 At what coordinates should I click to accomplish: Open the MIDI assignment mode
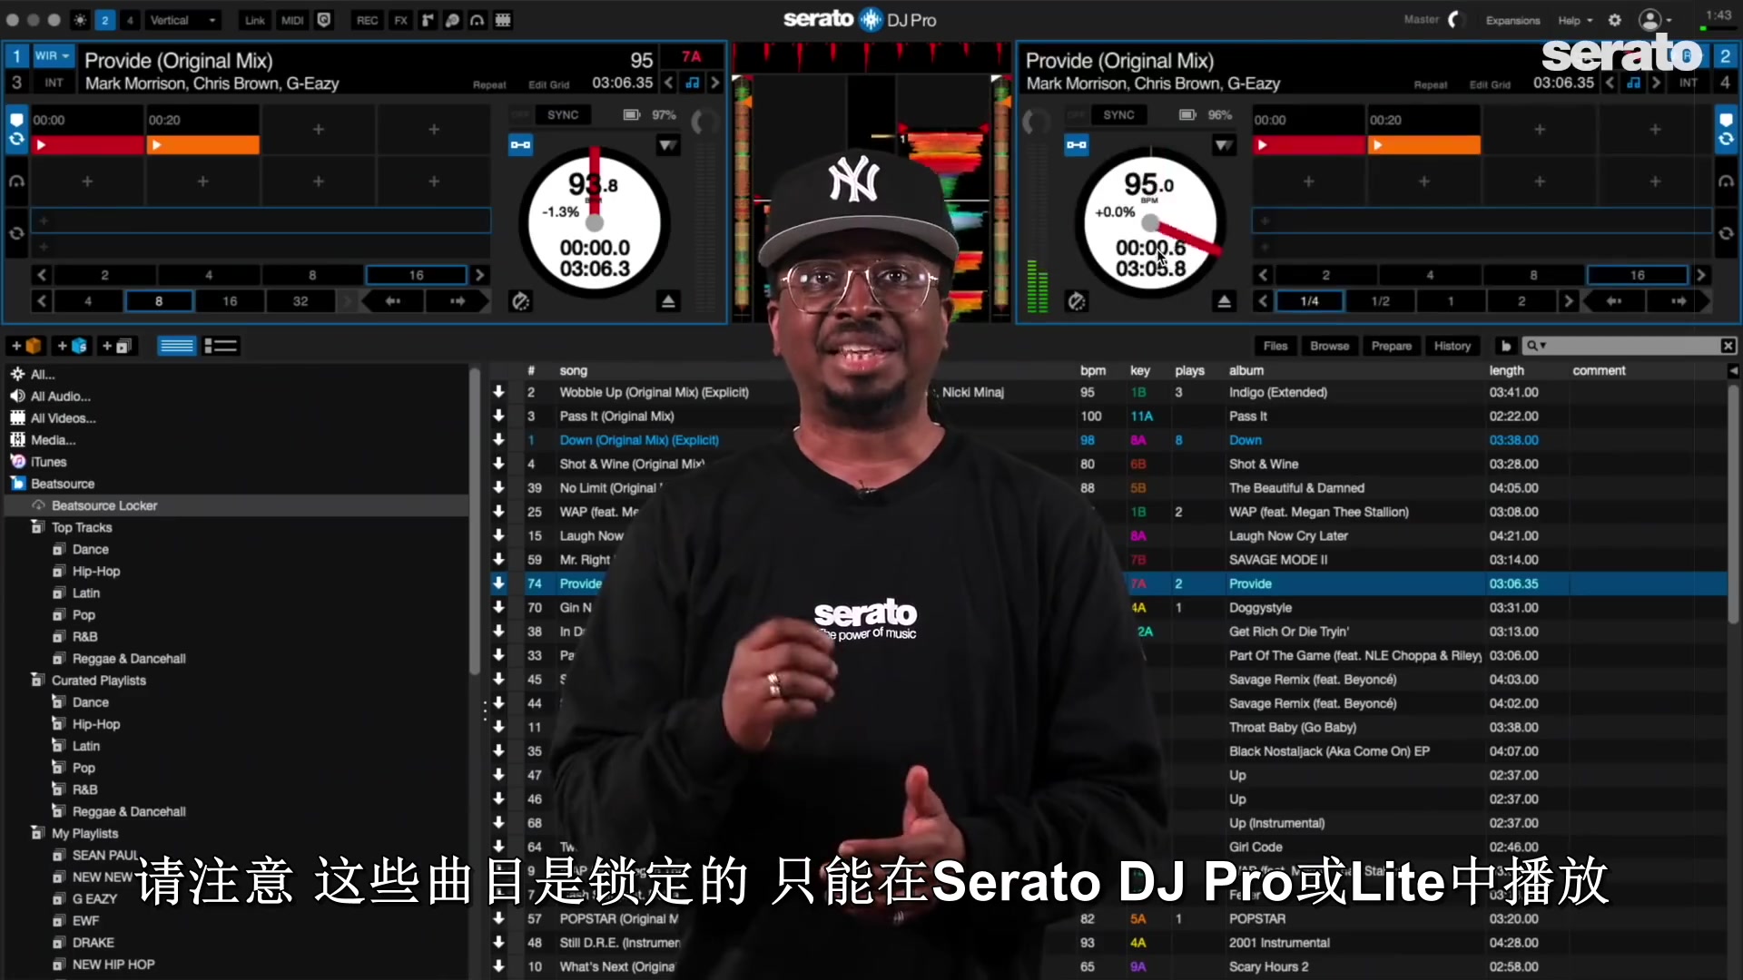point(292,20)
